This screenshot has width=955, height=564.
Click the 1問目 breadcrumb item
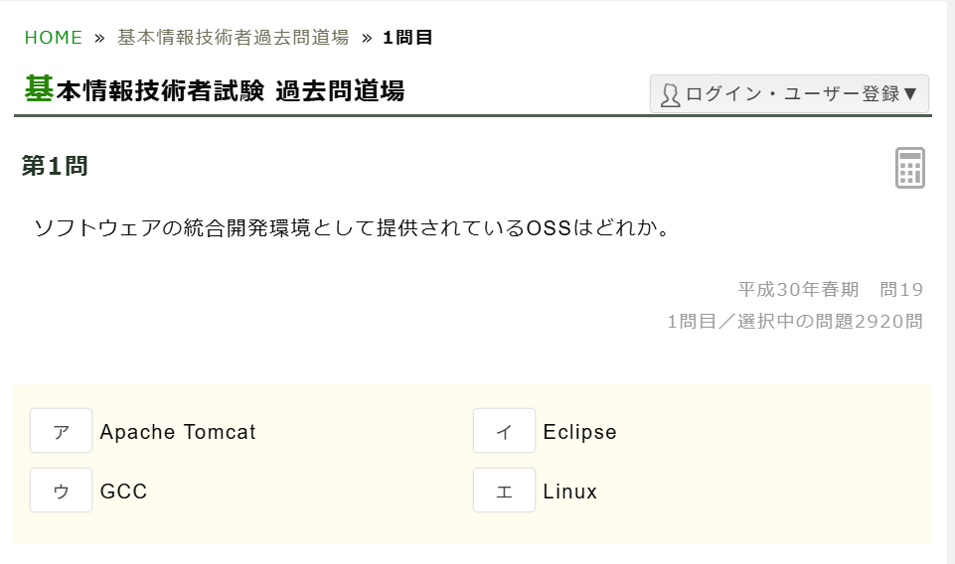coord(407,38)
